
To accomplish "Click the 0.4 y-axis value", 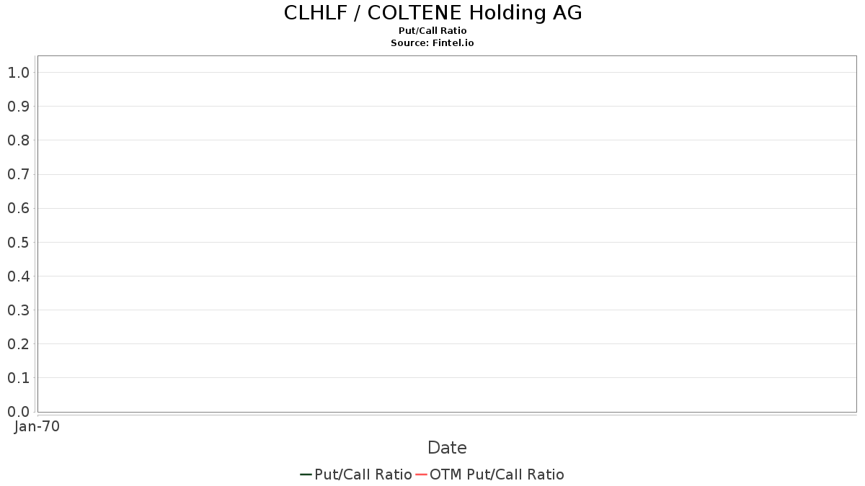I will pyautogui.click(x=18, y=276).
